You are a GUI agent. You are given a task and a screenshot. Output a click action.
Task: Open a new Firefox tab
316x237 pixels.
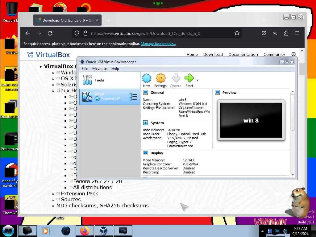(108, 20)
